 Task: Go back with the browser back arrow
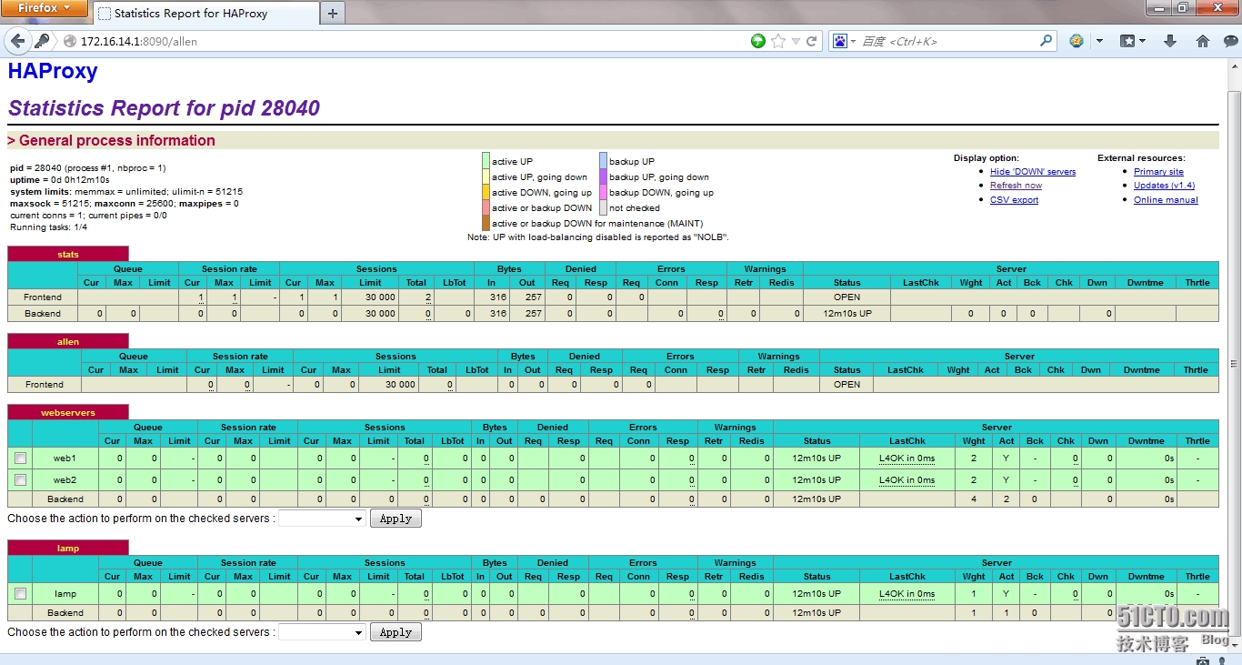click(x=17, y=41)
